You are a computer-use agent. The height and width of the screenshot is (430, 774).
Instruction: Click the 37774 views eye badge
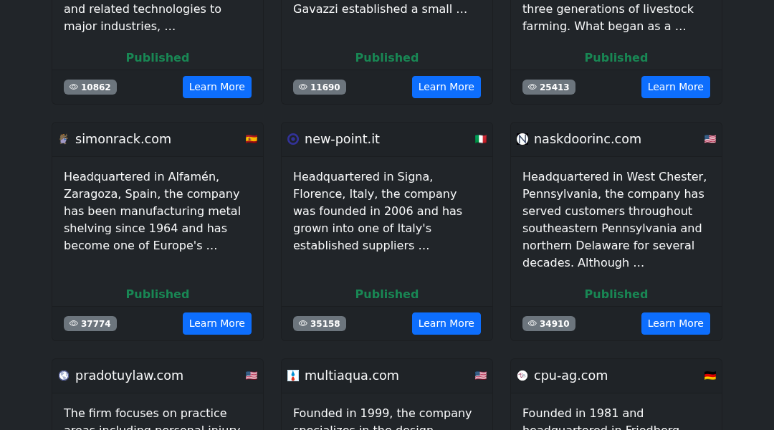point(90,323)
